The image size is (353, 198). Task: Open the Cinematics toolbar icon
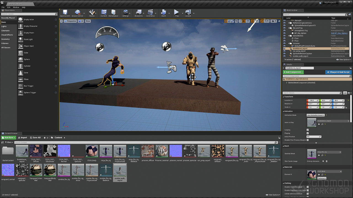[x=150, y=13]
